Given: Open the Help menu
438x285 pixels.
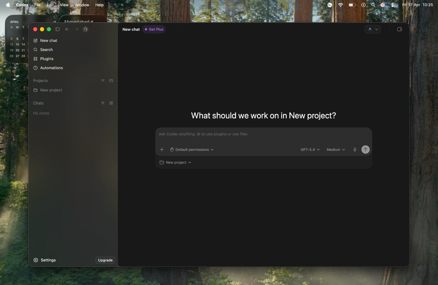Looking at the screenshot, I should (99, 5).
